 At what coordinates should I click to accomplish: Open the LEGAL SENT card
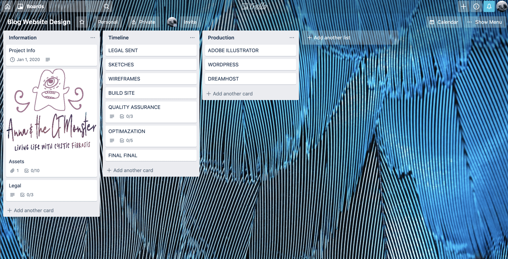151,51
